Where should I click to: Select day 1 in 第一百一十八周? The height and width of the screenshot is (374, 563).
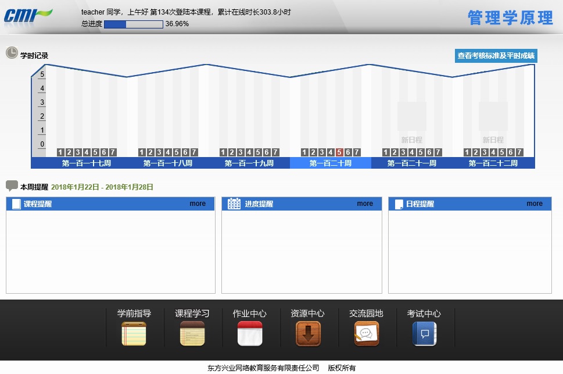click(142, 152)
